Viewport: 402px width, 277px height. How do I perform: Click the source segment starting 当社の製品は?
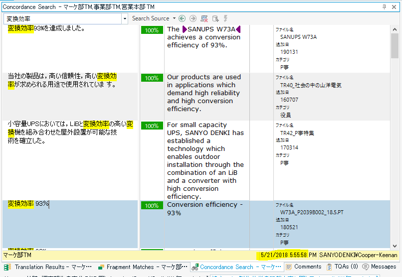62,80
